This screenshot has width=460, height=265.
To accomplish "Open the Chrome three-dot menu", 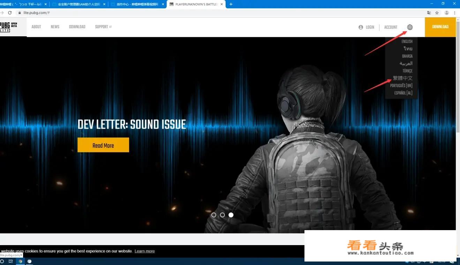I will tap(455, 13).
